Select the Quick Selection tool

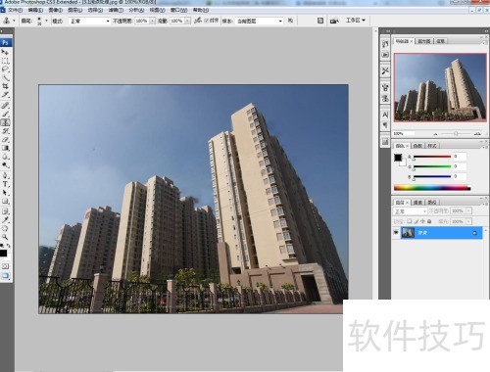coord(5,77)
